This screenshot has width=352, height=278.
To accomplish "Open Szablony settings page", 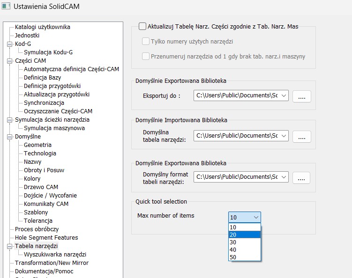I will (36, 212).
